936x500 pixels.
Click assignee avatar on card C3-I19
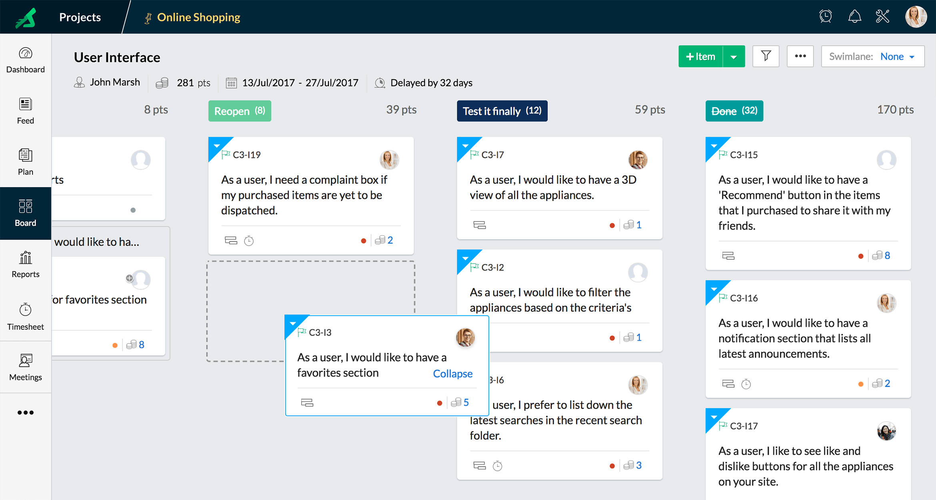(389, 160)
